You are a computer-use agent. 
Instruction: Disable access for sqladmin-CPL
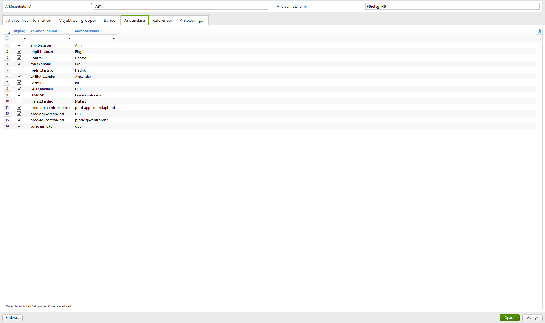(19, 126)
